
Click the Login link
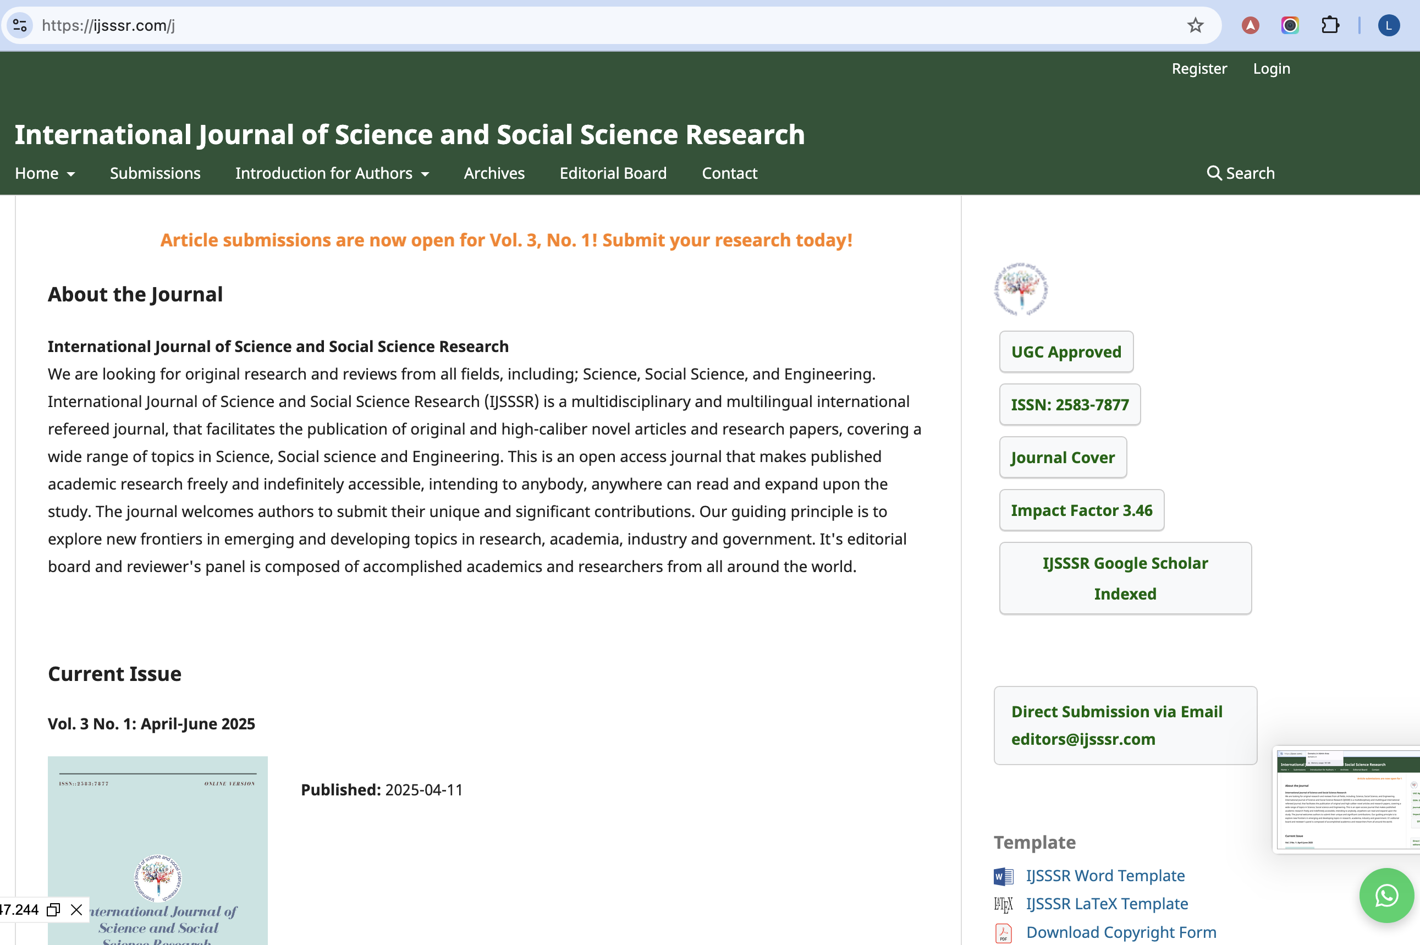click(x=1271, y=69)
